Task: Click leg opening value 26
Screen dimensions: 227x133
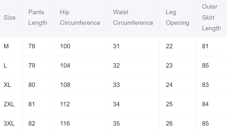Action: pyautogui.click(x=169, y=124)
